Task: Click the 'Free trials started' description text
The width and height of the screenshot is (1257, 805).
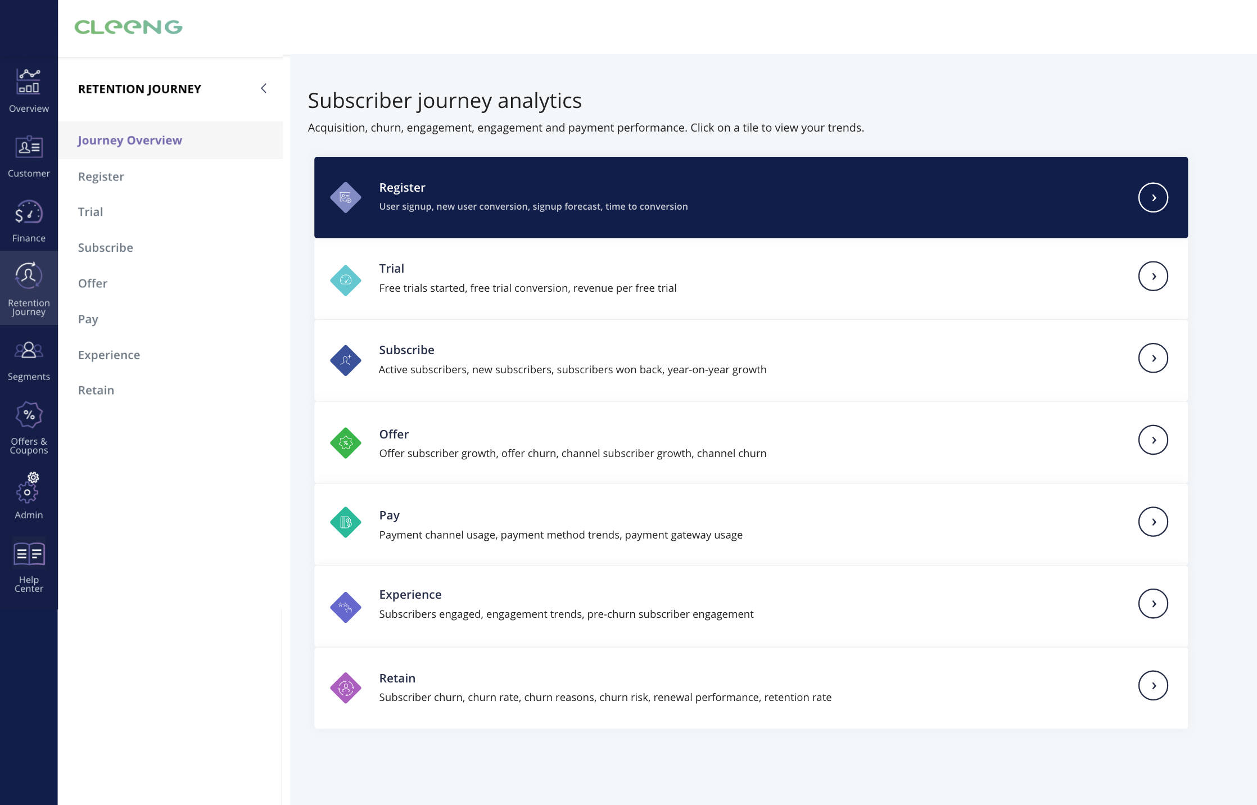Action: coord(528,288)
